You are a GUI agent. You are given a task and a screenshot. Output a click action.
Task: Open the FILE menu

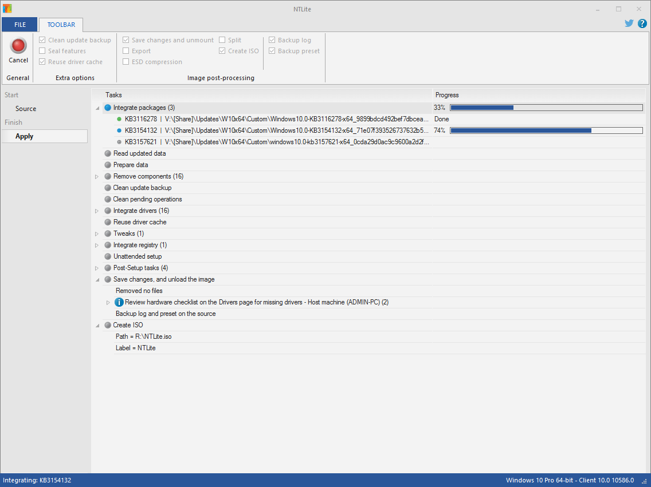(19, 24)
